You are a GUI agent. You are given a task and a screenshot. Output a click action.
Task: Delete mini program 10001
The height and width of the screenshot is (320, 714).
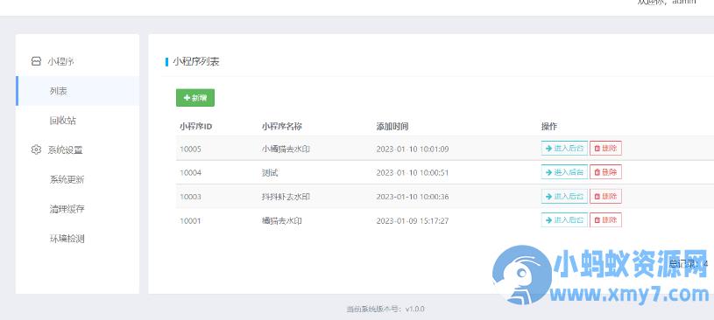605,220
